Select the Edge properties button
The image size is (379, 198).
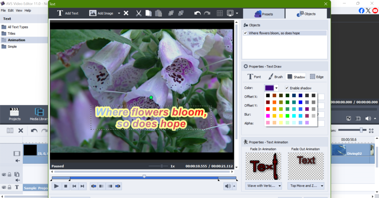(x=316, y=77)
